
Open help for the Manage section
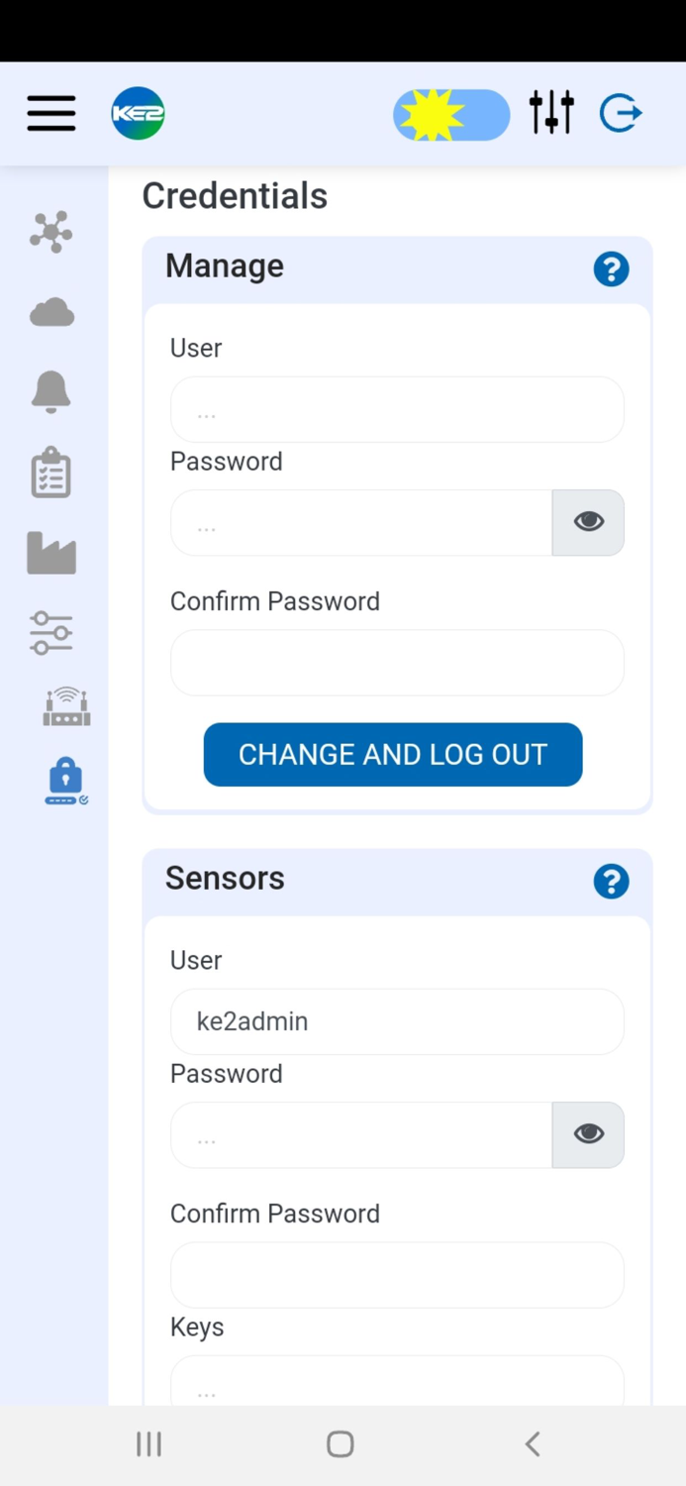(x=611, y=268)
